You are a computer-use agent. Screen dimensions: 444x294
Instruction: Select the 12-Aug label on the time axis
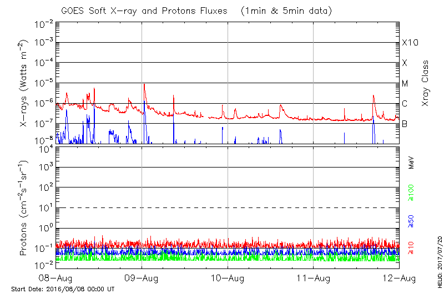tap(400, 276)
